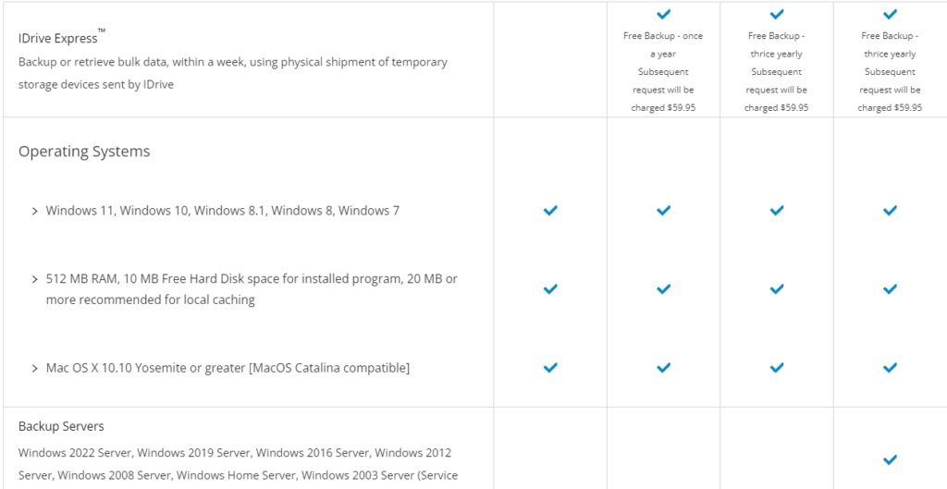Click the 'Backup or retrieve bulk data' description

point(233,73)
